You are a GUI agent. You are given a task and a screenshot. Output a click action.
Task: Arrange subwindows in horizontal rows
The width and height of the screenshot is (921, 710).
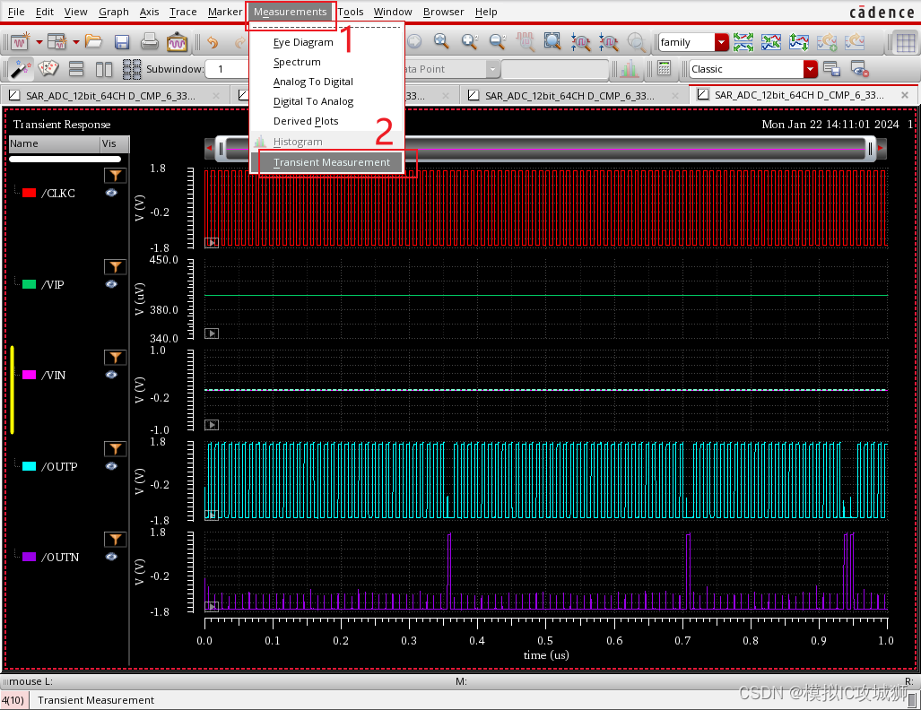(76, 69)
